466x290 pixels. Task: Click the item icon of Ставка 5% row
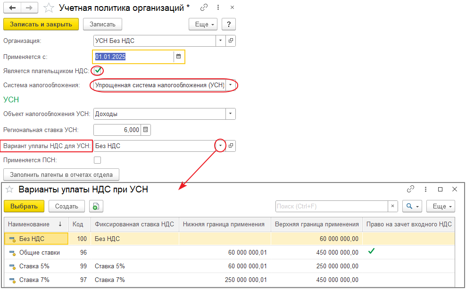12,266
